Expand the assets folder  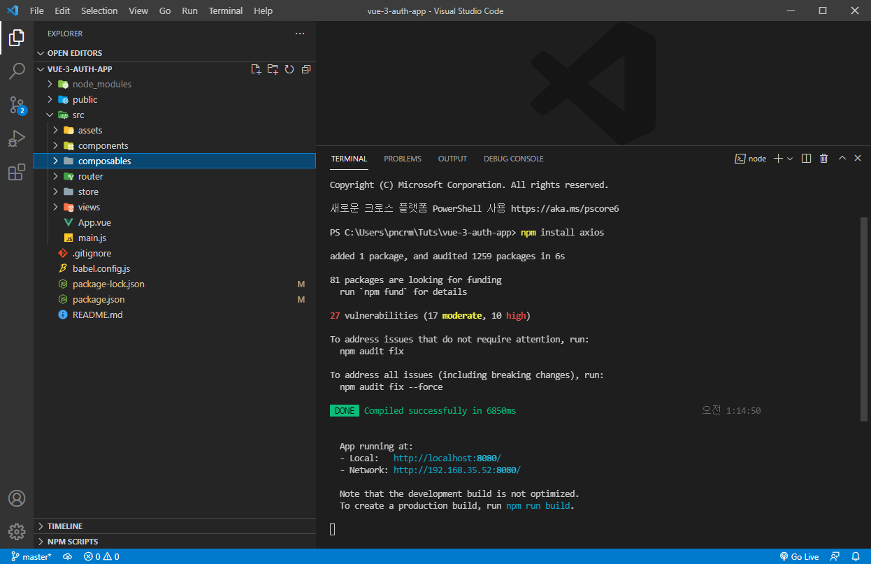click(x=55, y=130)
